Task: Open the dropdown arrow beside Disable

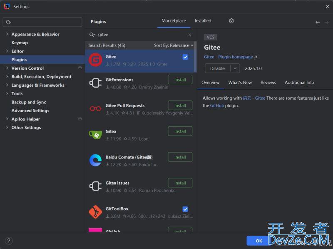Action: pos(235,68)
